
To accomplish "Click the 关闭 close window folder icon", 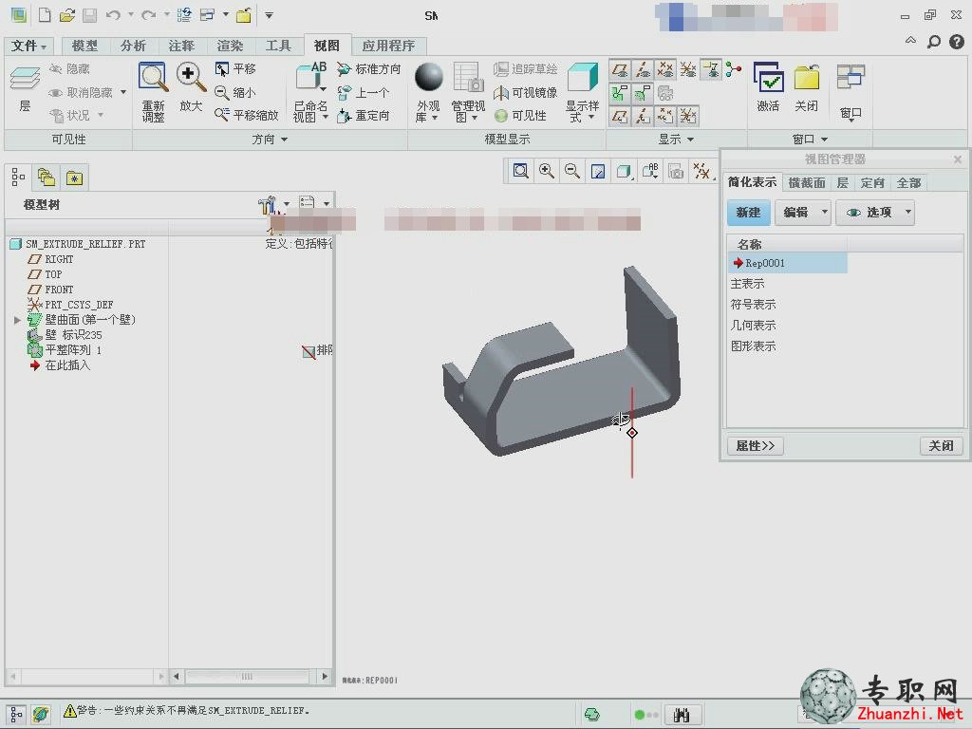I will coord(807,87).
